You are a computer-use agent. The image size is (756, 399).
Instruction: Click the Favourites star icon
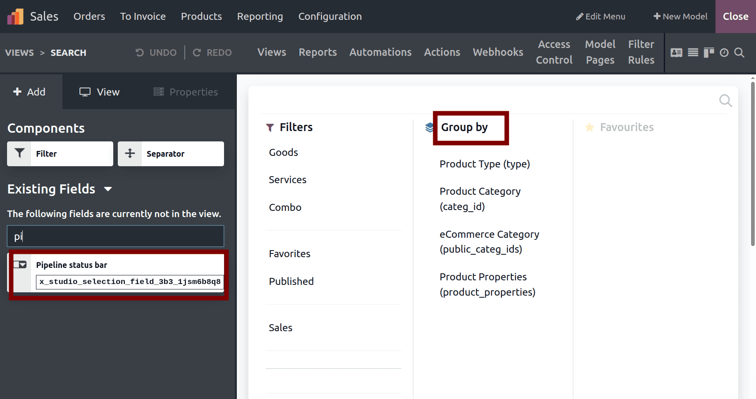tap(590, 127)
